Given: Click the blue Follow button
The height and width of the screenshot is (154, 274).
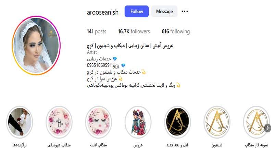Looking at the screenshot, I should (137, 11).
